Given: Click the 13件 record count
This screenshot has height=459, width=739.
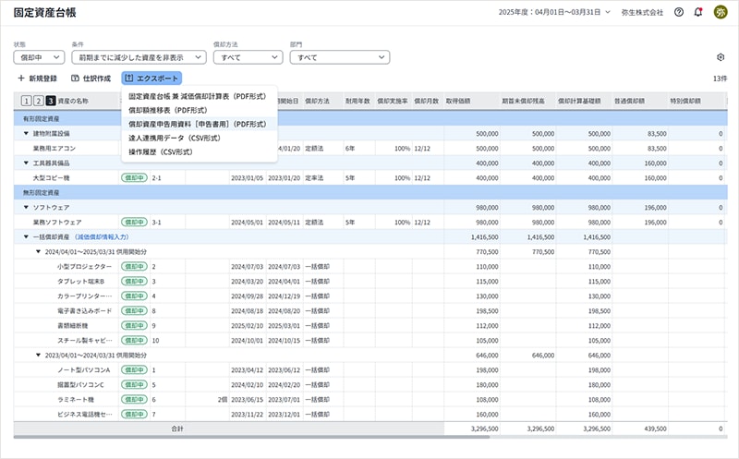Looking at the screenshot, I should pos(720,79).
